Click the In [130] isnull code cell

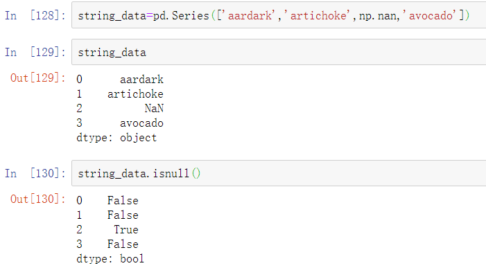tap(279, 173)
